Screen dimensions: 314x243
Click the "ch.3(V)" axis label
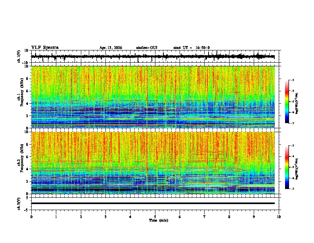tap(19, 204)
